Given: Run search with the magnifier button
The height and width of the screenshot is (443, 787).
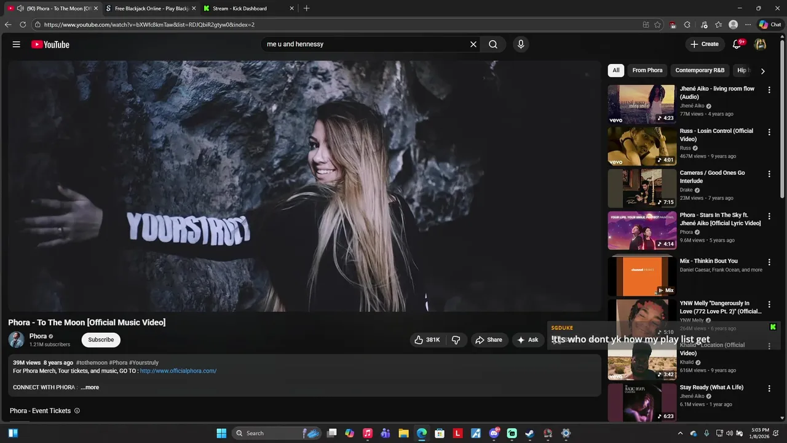Looking at the screenshot, I should (x=493, y=44).
